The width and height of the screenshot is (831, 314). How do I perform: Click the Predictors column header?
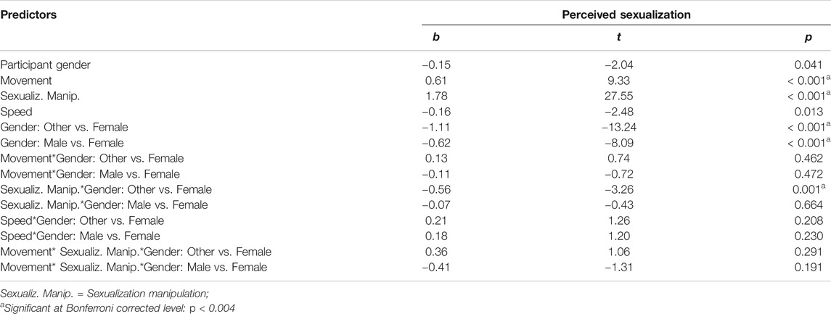(x=28, y=15)
